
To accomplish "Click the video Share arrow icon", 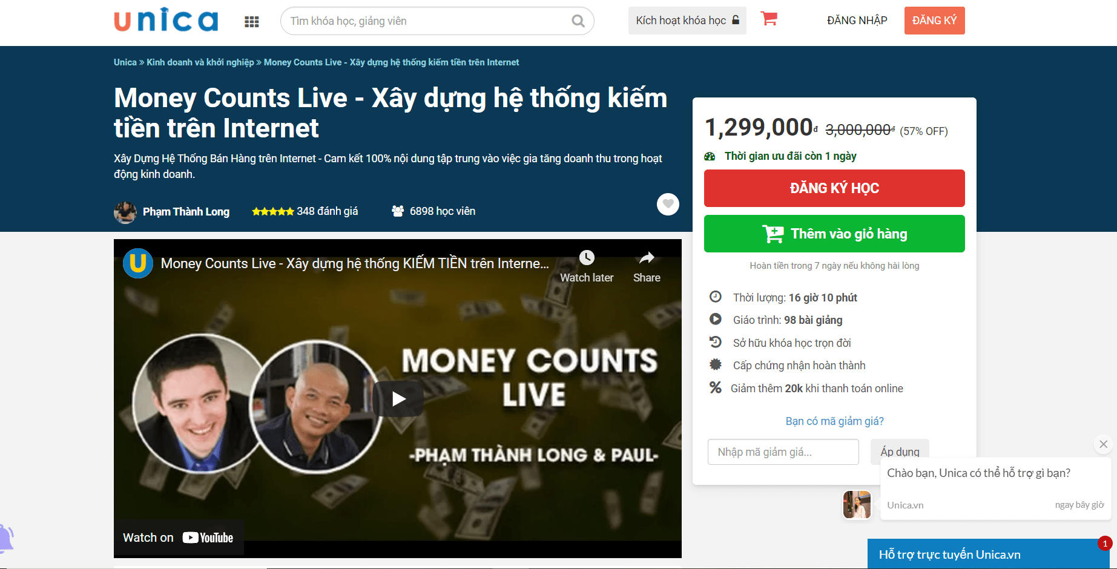I will coord(647,258).
